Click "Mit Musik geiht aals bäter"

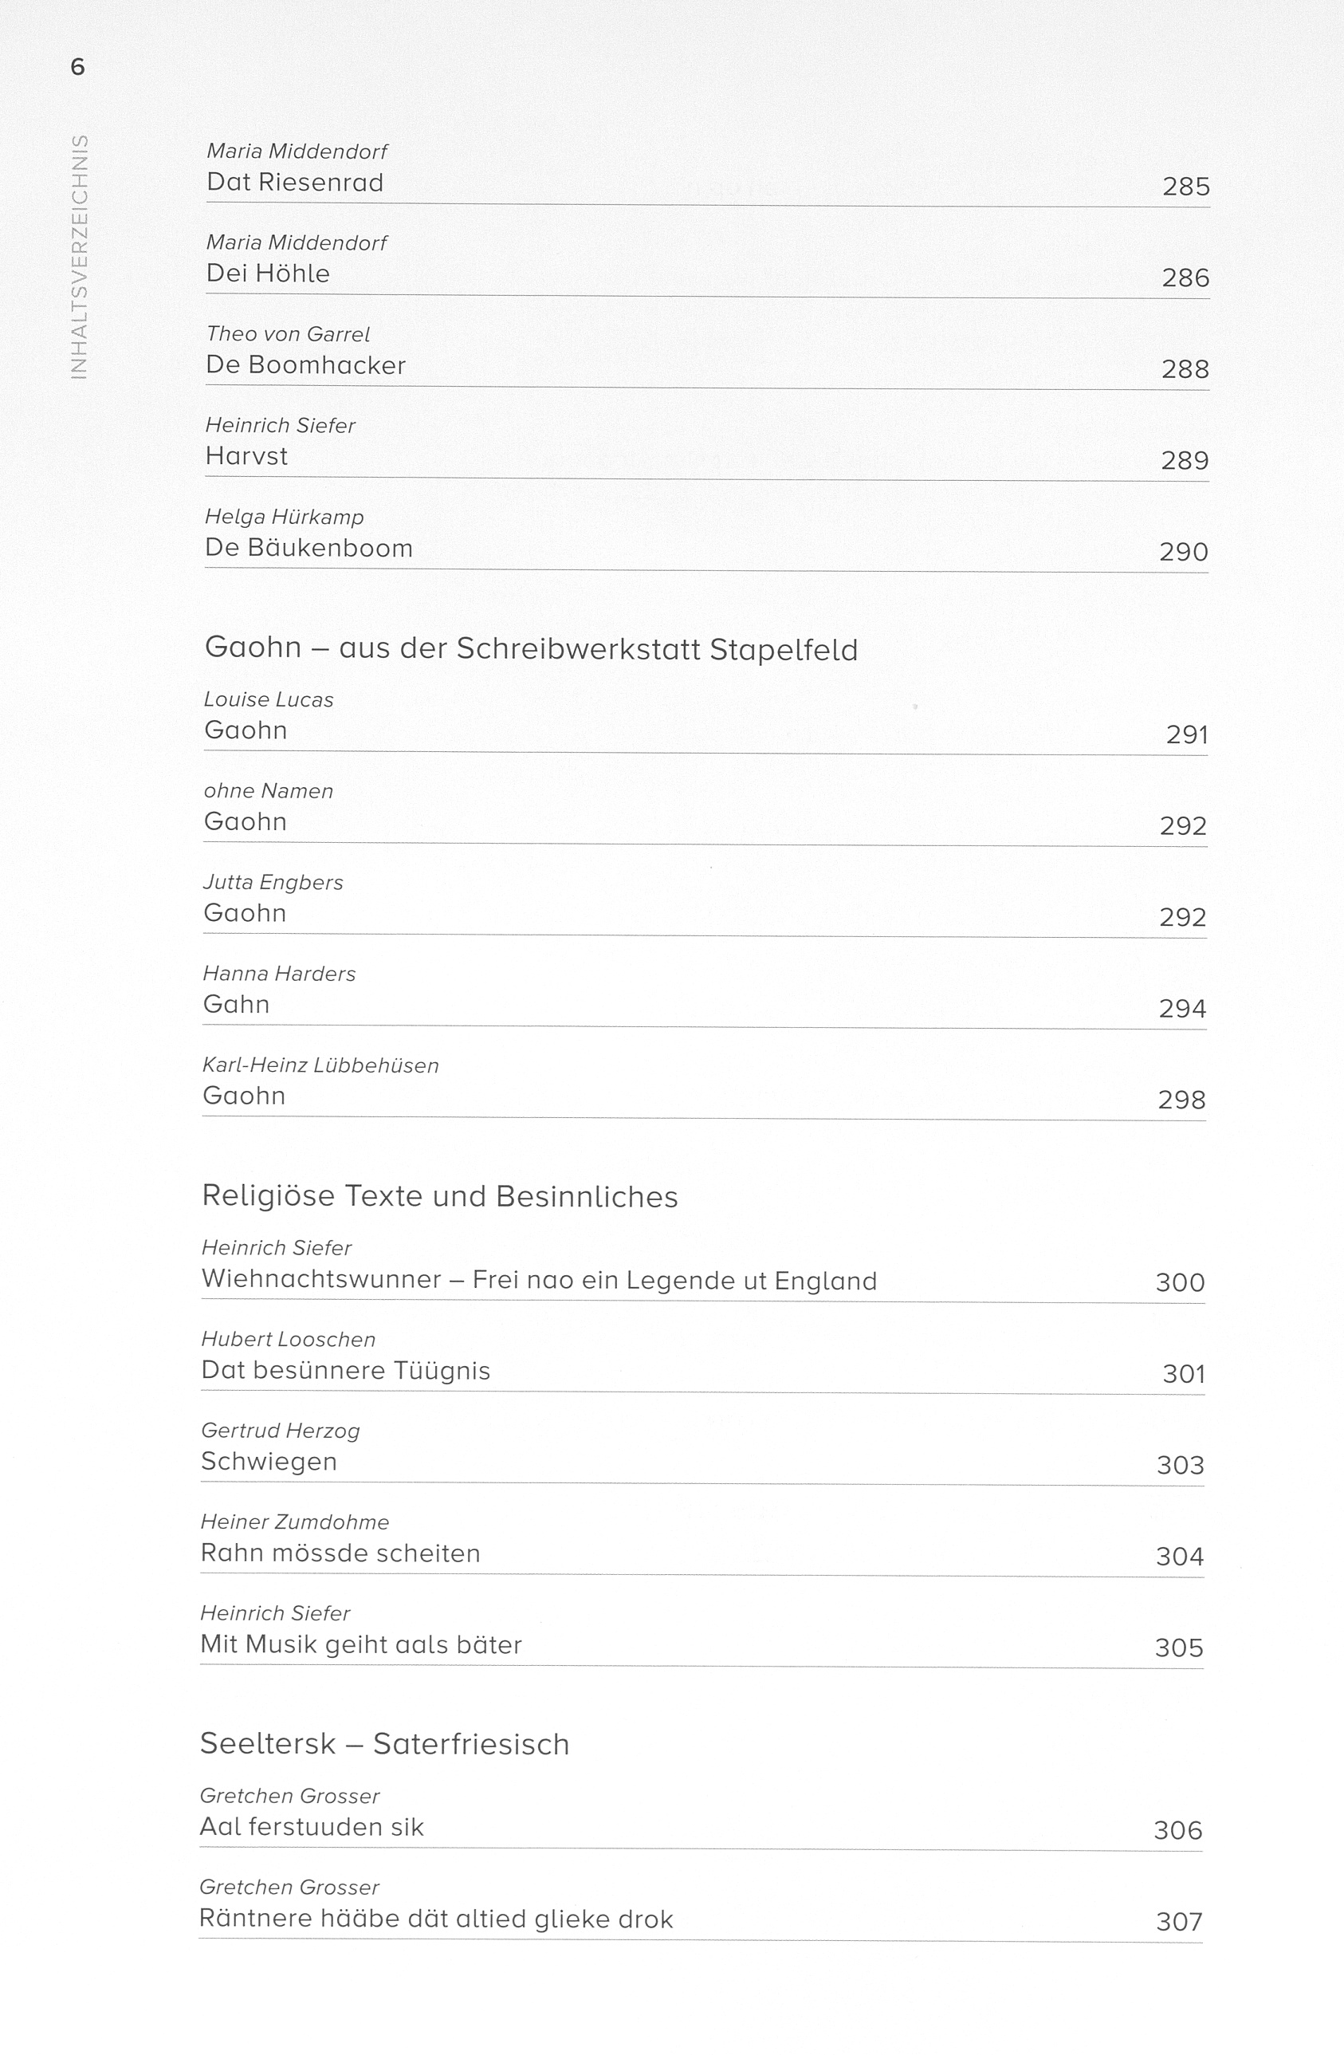click(x=361, y=1645)
